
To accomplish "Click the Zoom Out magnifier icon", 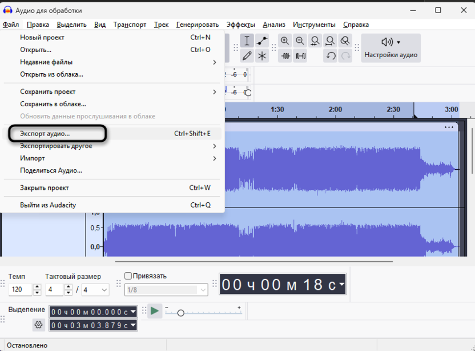I will point(299,40).
